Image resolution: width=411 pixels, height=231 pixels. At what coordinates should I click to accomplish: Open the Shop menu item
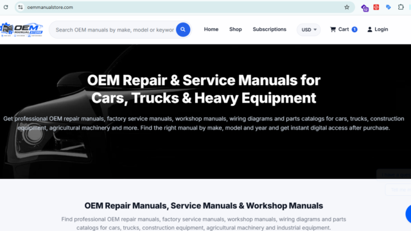tap(236, 30)
